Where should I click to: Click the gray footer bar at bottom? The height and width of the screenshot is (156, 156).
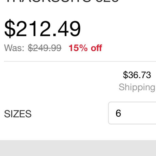point(78,148)
